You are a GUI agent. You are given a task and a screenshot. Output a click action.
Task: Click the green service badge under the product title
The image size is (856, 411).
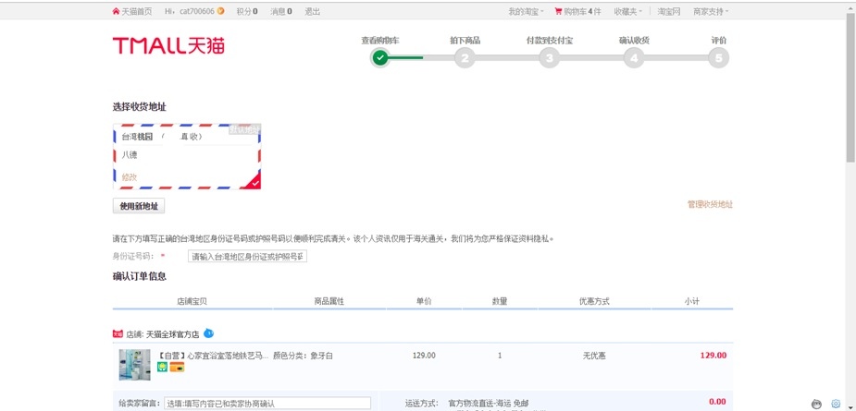click(162, 368)
